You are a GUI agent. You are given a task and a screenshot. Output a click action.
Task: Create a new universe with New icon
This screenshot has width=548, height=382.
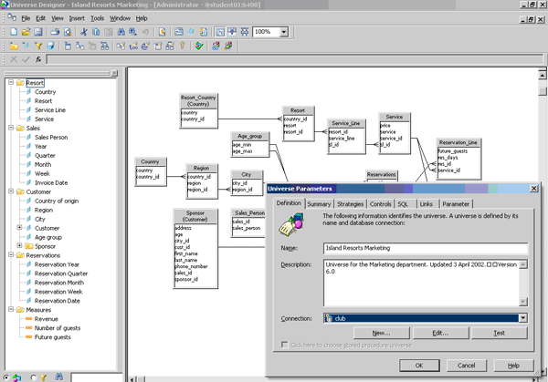pos(14,32)
